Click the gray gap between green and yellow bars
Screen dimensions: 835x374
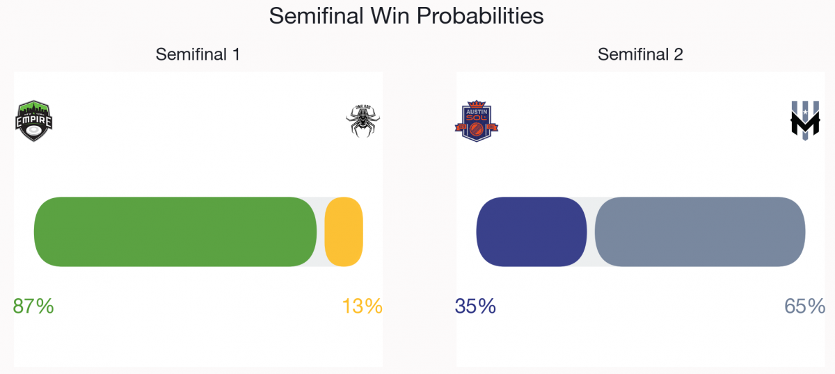[x=321, y=231]
